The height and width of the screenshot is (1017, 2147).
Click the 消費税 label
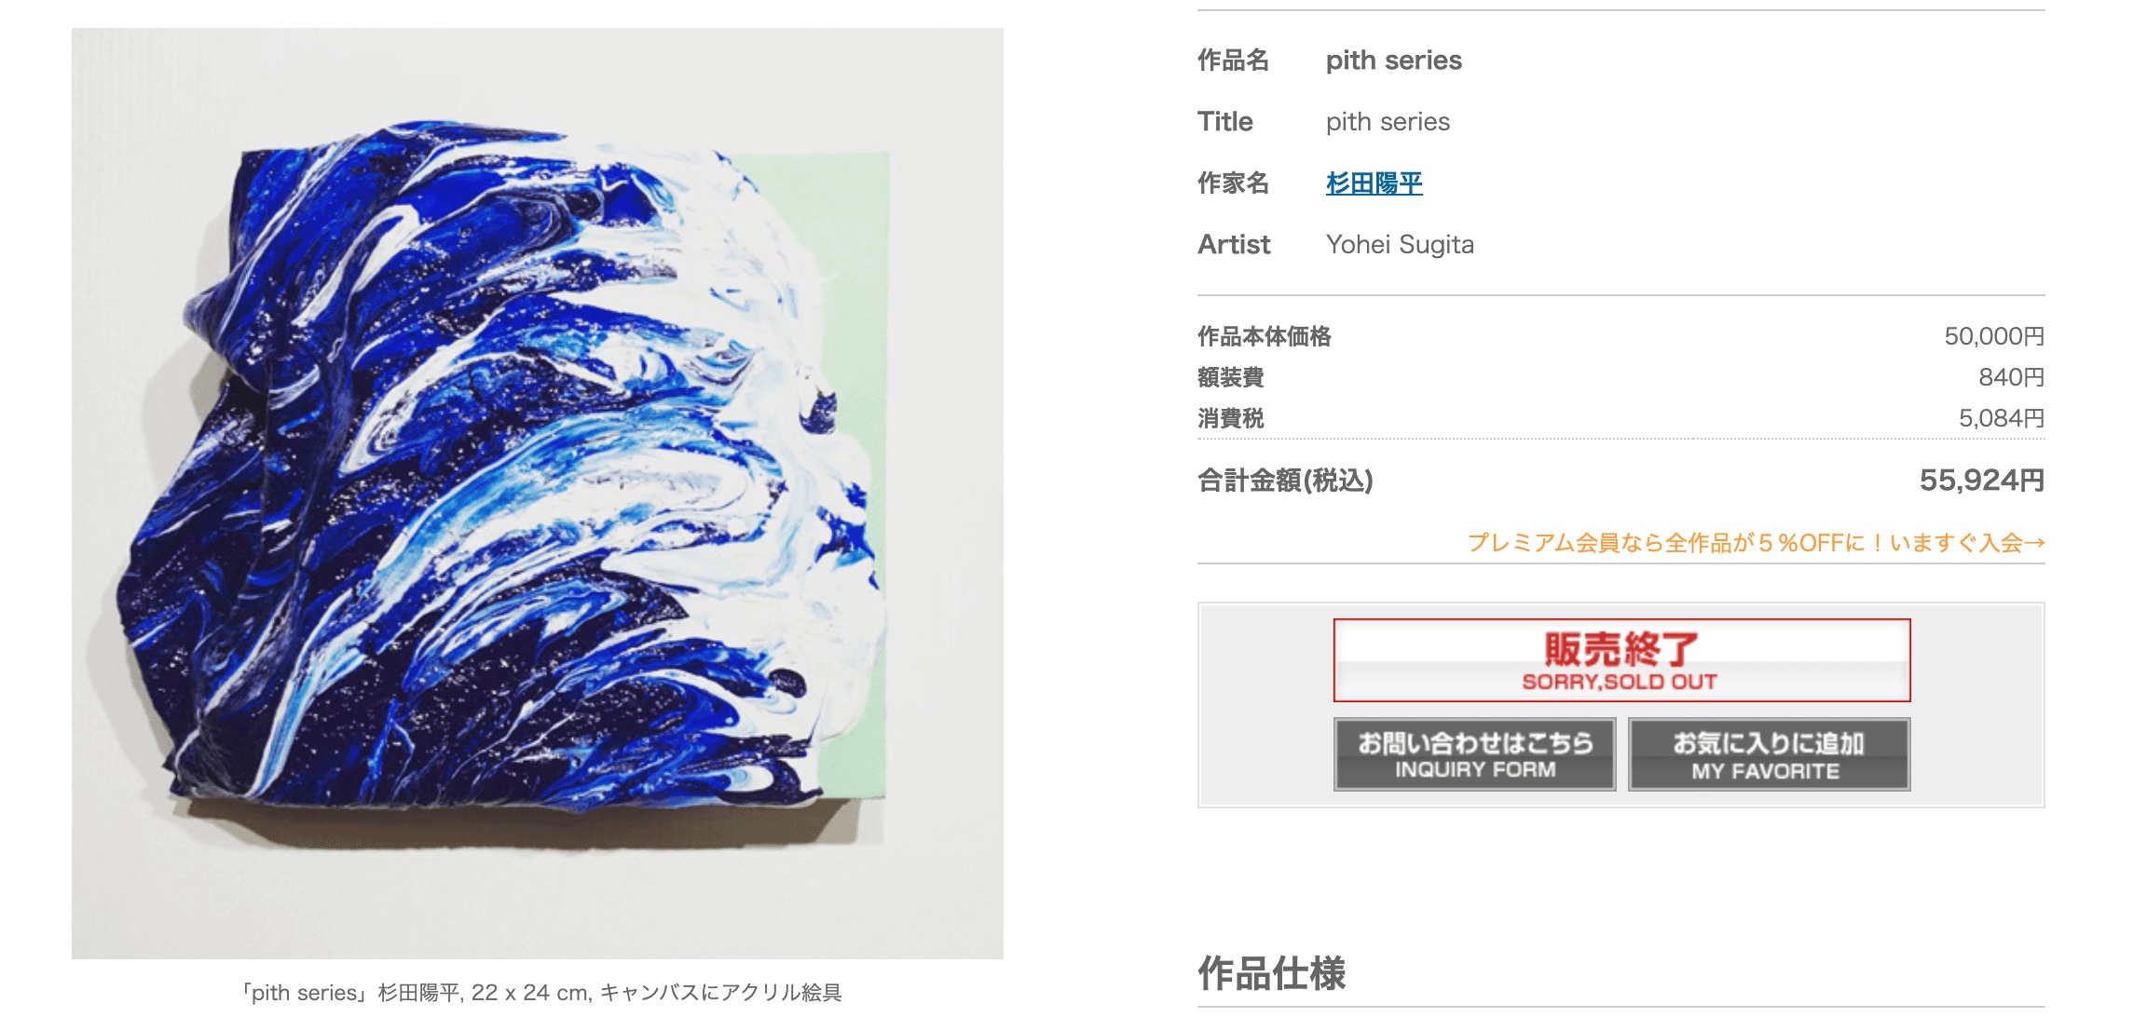[1231, 418]
